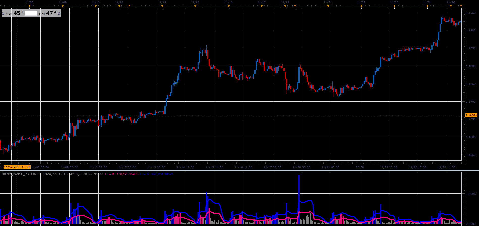Click the 11/21 02:00 time axis label
This screenshot has width=479, height=226.
[331, 167]
